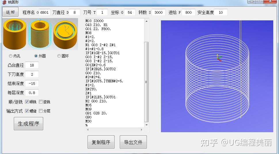Viewport: 279px width, 154px height.
Task: Click code line 'G91 G28 Z0.'
Action: [96, 113]
